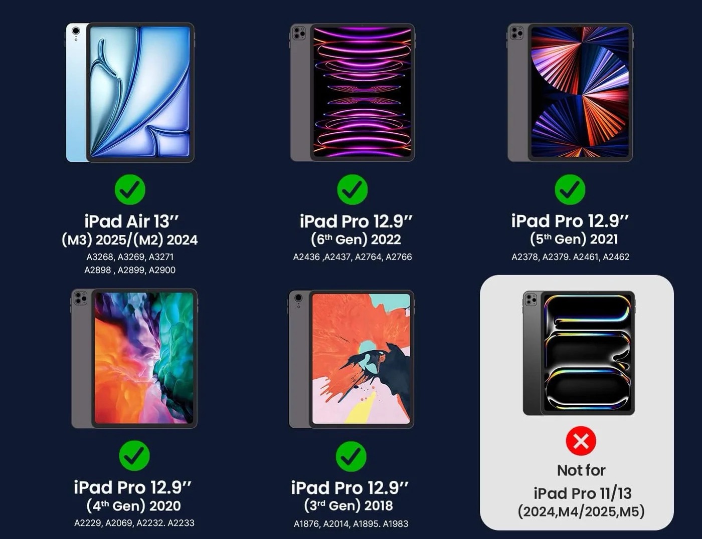Image resolution: width=702 pixels, height=539 pixels.
Task: Select the iPad Pro 5th Gen fan-wallpaper image
Action: pos(570,93)
